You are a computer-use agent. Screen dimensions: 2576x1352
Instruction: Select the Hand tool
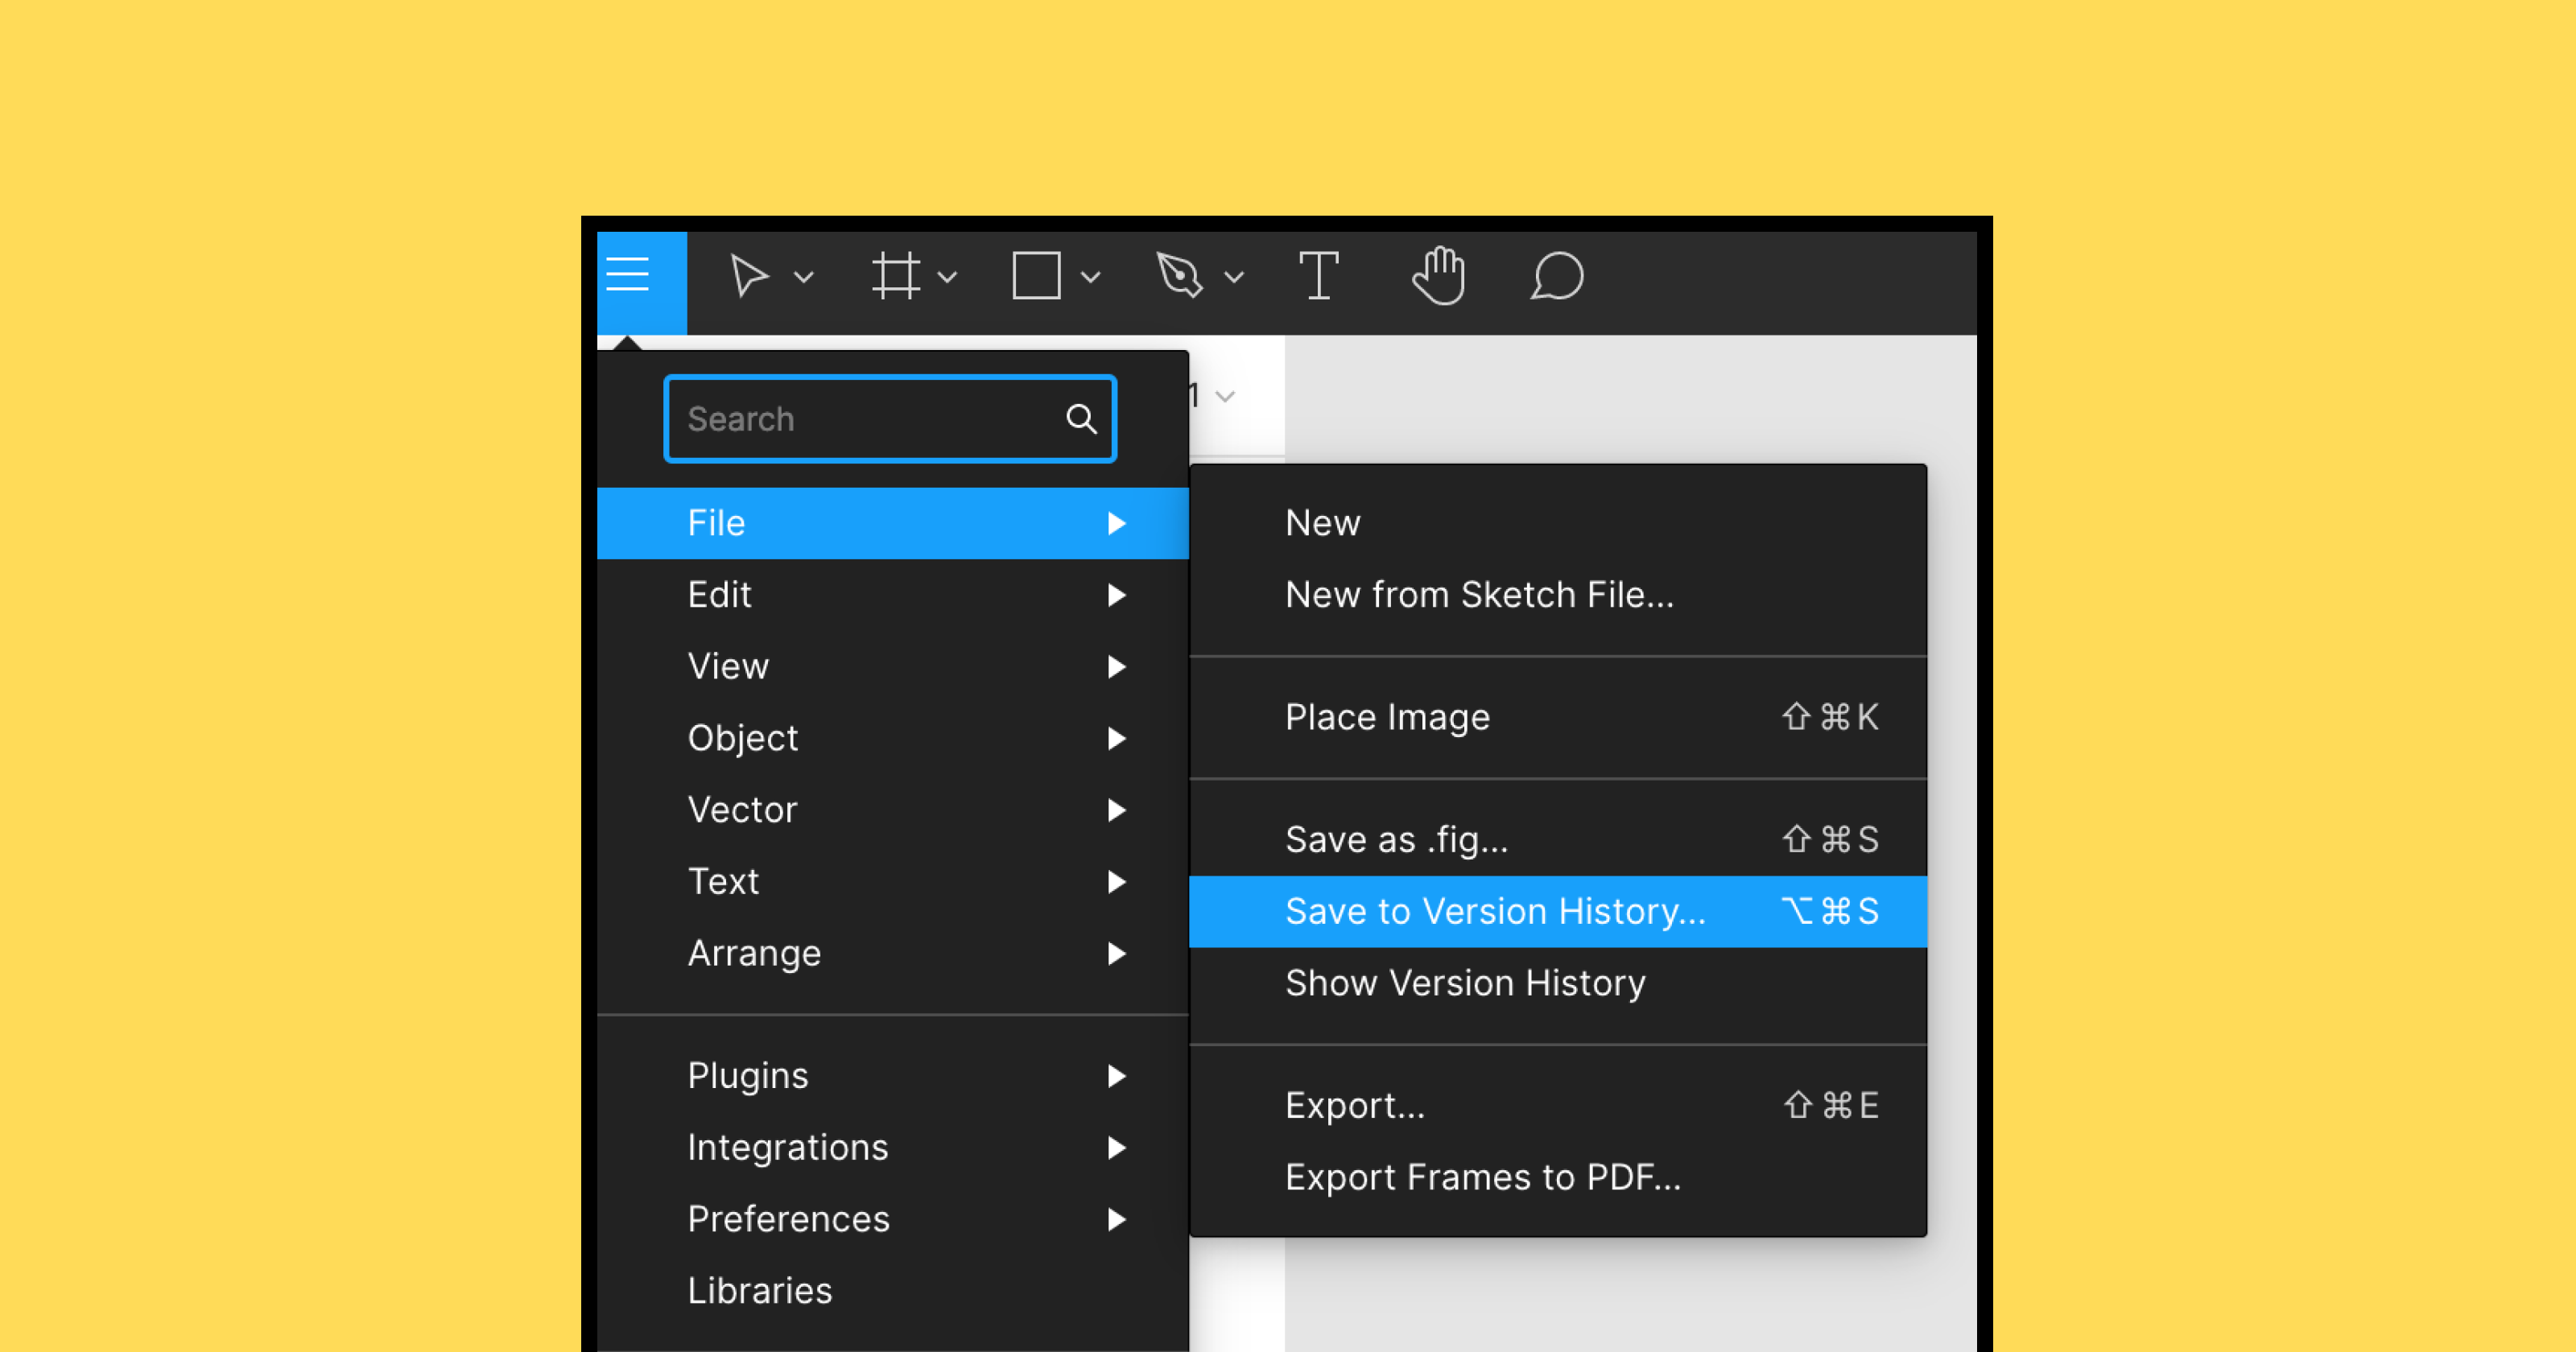click(x=1435, y=276)
